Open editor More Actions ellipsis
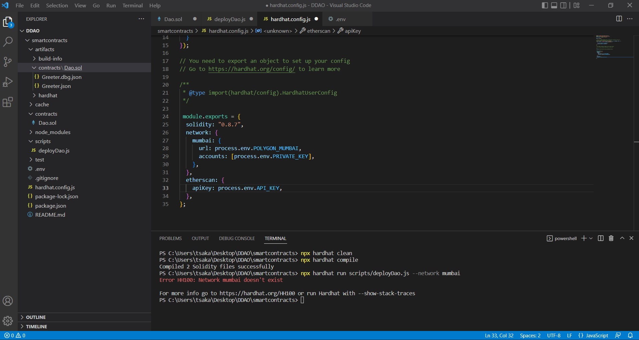 [x=630, y=19]
